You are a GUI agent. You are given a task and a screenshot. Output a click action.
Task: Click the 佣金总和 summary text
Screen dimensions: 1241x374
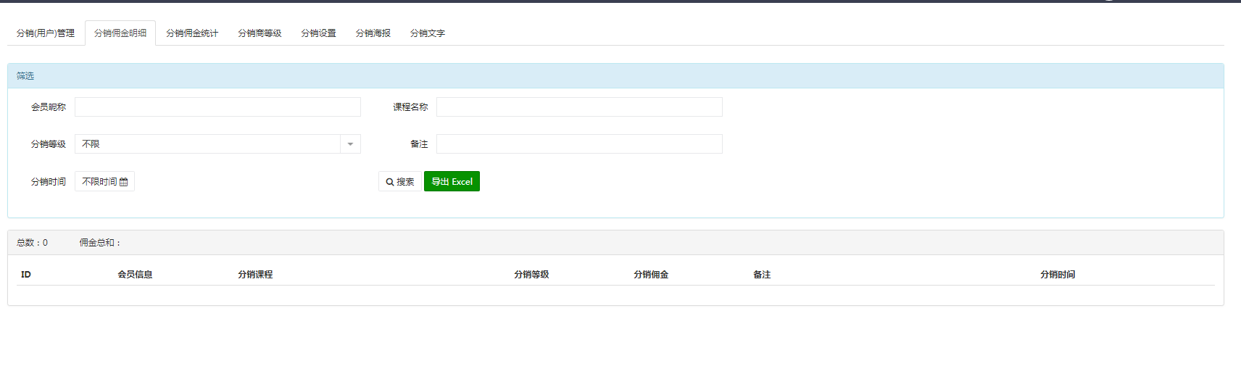(x=100, y=243)
